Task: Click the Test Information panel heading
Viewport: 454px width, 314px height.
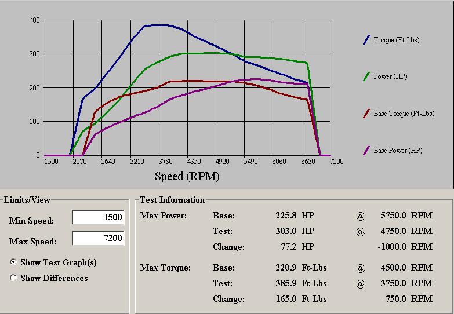Action: coord(172,200)
